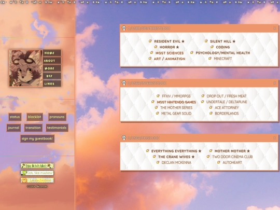Open the transition button
Image resolution: width=280 pixels, height=210 pixels.
[33, 128]
